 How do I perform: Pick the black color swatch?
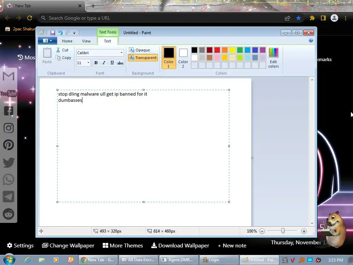[194, 50]
